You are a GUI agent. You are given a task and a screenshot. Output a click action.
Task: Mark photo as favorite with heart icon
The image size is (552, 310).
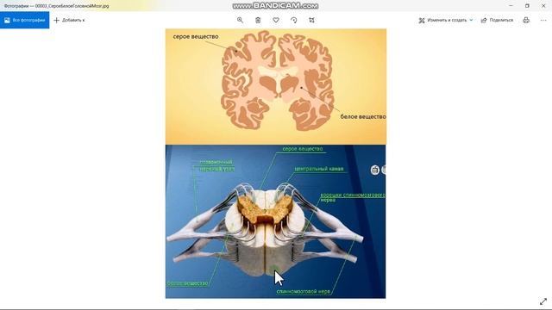(x=276, y=20)
